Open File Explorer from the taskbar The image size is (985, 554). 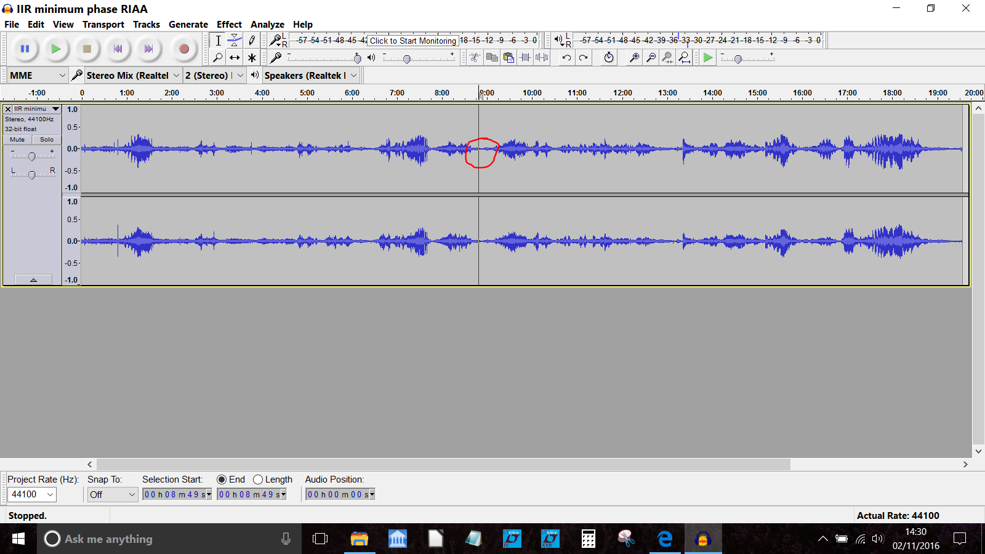359,539
